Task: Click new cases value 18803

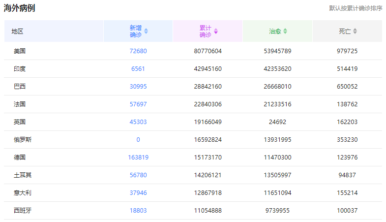Action: pos(138,211)
